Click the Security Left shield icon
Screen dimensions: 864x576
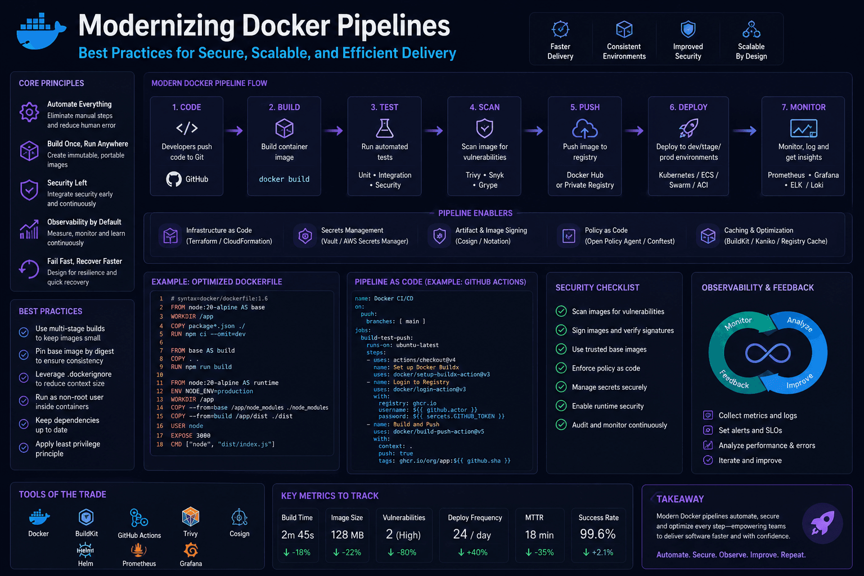tap(29, 190)
